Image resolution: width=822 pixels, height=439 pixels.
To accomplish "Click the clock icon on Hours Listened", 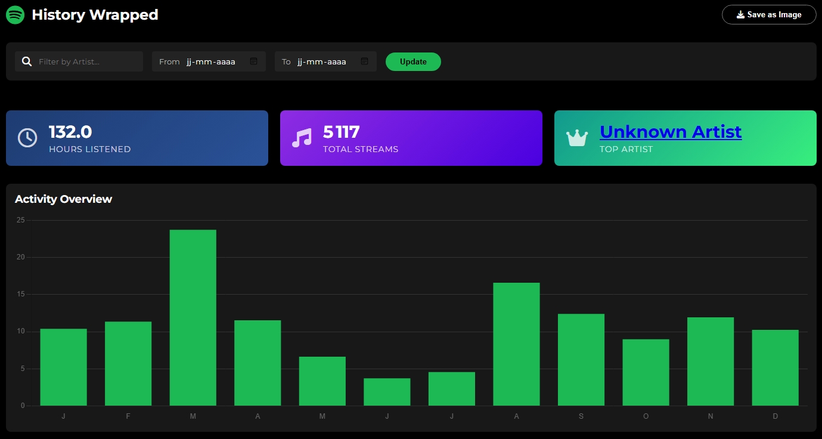I will [x=27, y=138].
